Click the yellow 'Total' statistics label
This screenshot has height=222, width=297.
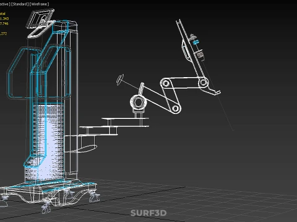tap(2, 14)
